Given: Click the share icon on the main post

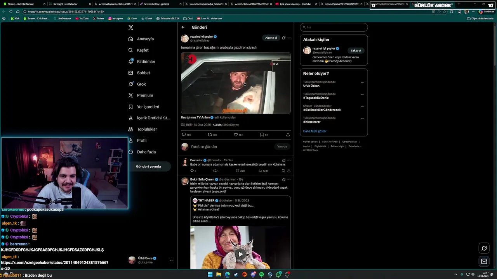Looking at the screenshot, I should point(288,135).
